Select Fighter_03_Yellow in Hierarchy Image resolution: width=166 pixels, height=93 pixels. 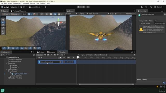tap(20, 74)
